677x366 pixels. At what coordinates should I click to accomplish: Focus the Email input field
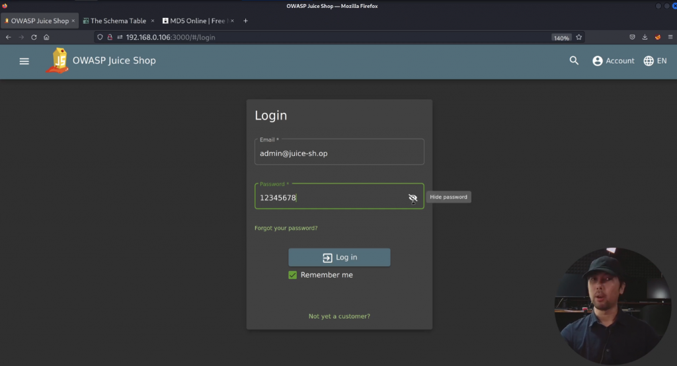[339, 152]
